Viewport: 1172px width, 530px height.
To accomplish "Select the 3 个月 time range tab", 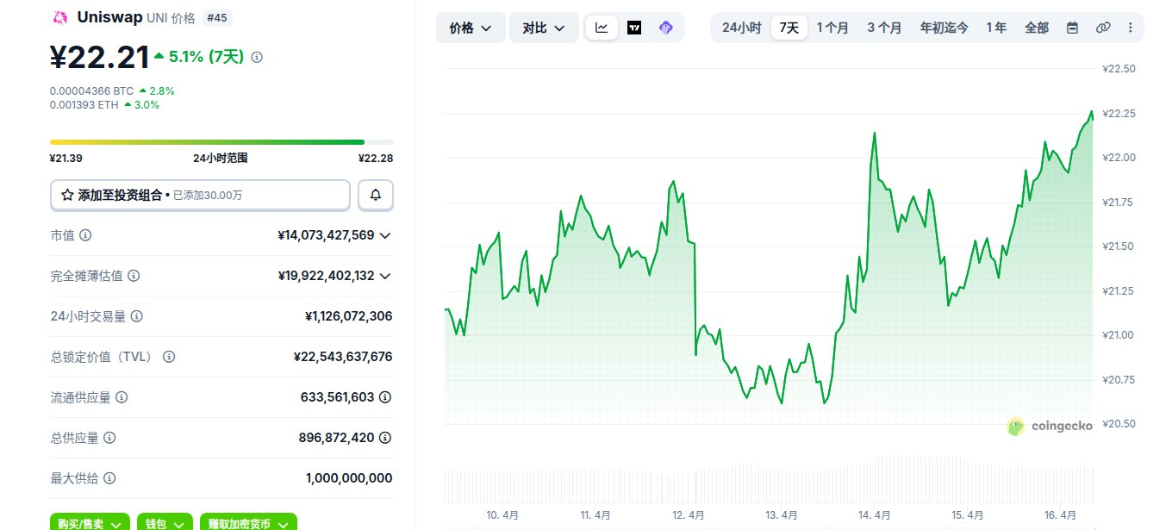I will (884, 28).
